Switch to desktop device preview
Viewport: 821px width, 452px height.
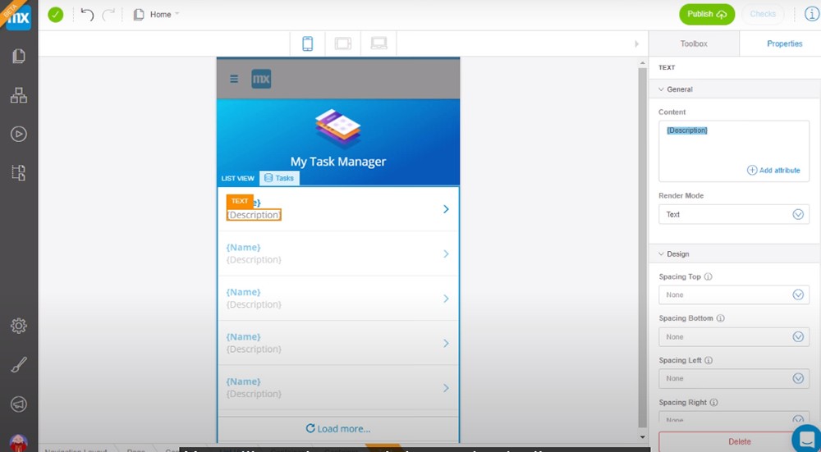click(378, 43)
